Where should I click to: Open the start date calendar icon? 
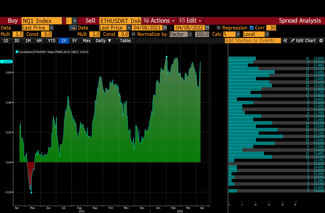coord(165,28)
